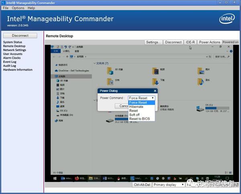Open the File menu
The height and width of the screenshot is (194, 241).
(x=6, y=8)
